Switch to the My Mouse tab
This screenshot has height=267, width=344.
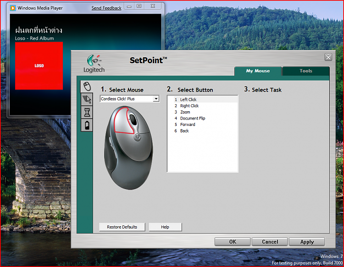pyautogui.click(x=258, y=71)
